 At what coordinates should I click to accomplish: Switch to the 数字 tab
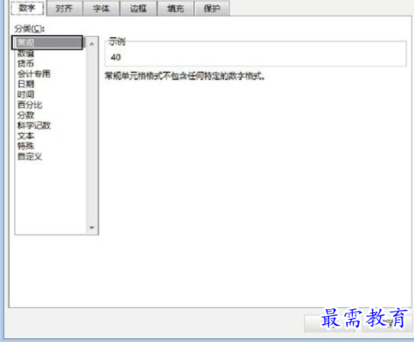27,8
